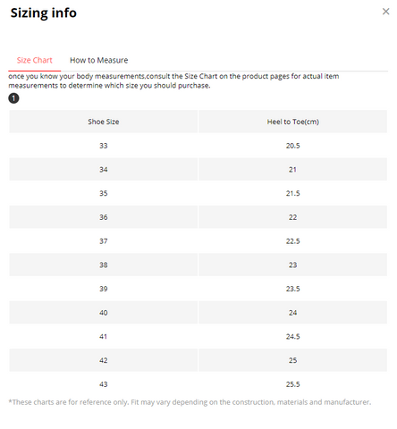Click the 23.5 heel to toe value

click(292, 289)
